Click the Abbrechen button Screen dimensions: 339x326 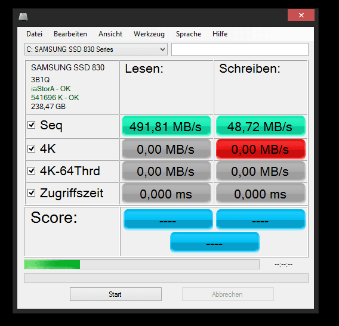click(x=228, y=294)
